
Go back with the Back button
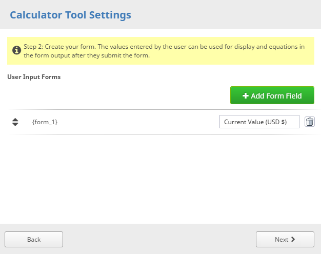[x=34, y=239]
